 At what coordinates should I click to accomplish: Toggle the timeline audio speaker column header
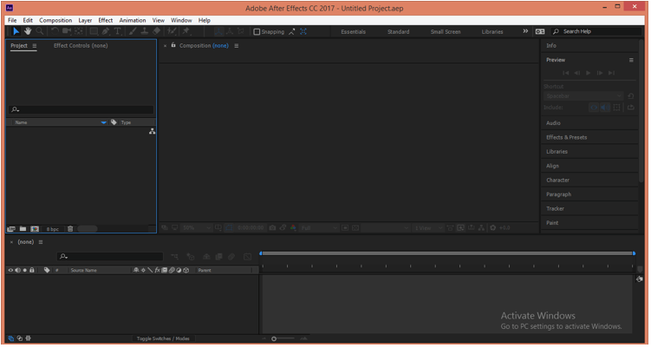pyautogui.click(x=18, y=271)
